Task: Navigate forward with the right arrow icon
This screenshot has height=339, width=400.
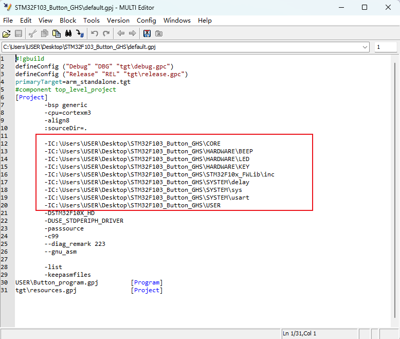Action: [x=133, y=33]
